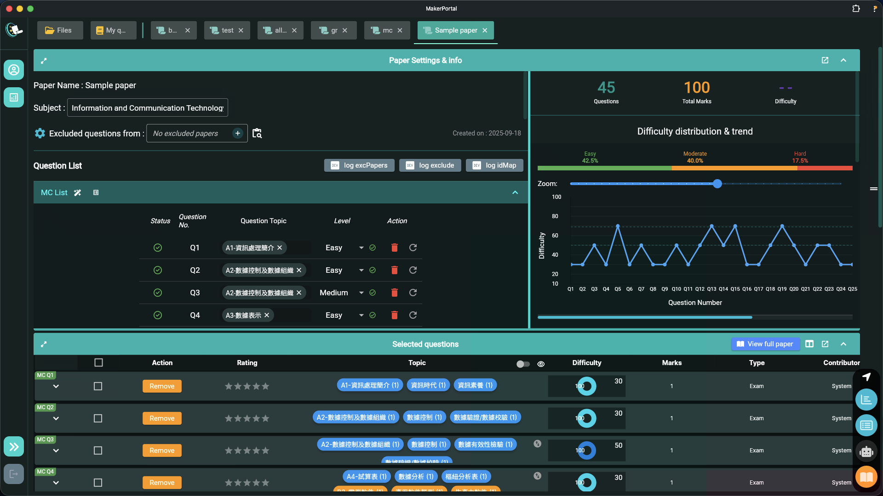
Task: Switch to the mc tab
Action: click(x=387, y=30)
